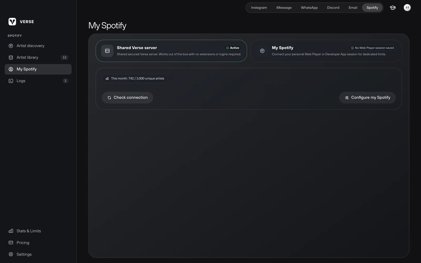
Task: Click the VERSE brand name text
Action: pos(27,22)
